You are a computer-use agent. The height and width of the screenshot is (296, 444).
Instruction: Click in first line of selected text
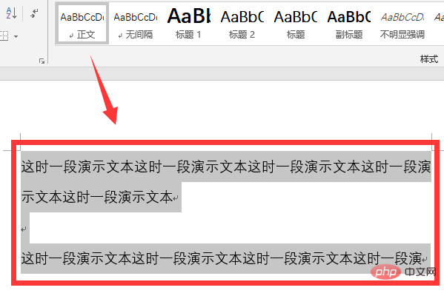pyautogui.click(x=226, y=166)
